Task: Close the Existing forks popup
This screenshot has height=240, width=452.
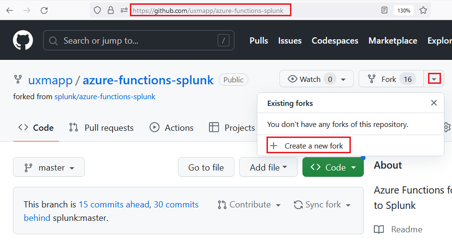Action: coord(434,103)
